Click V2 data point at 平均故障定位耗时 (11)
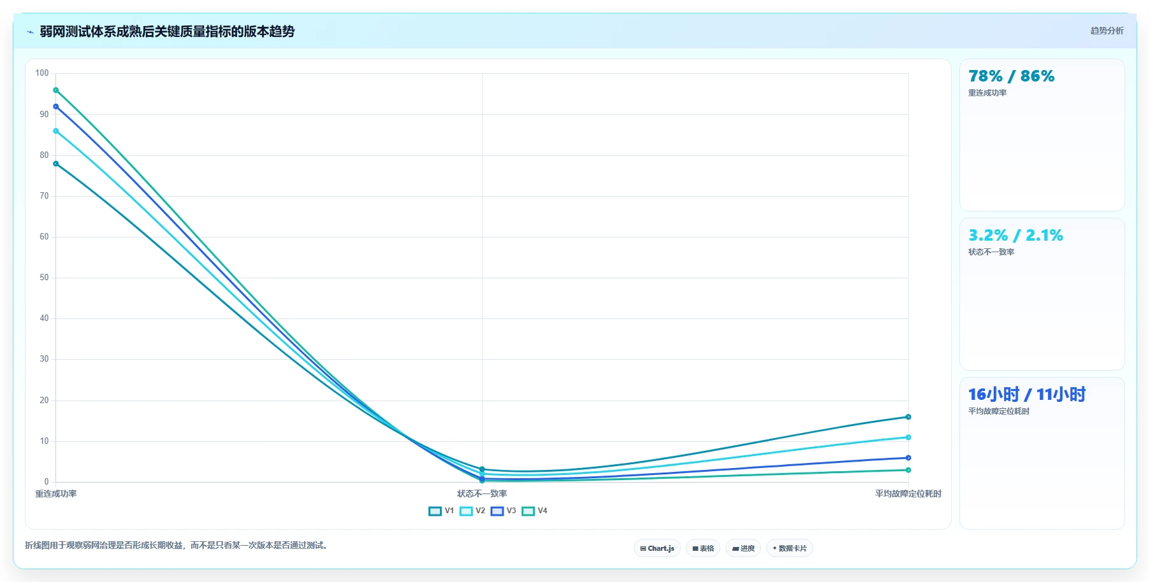This screenshot has height=582, width=1150. [x=908, y=437]
